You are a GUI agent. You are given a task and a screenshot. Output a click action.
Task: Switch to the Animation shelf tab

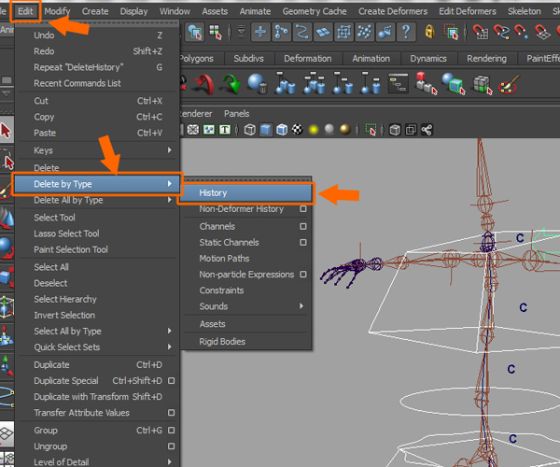pyautogui.click(x=371, y=59)
